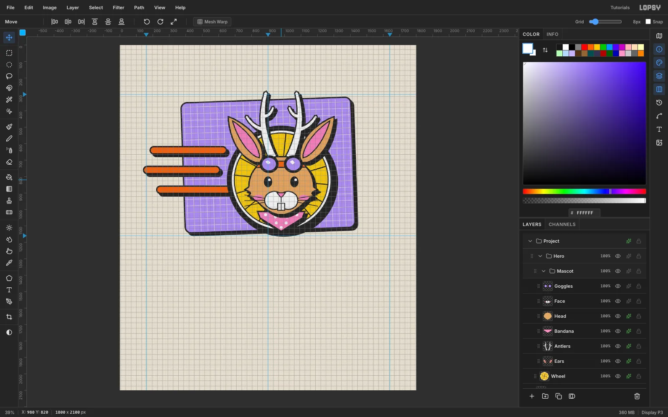Lock the Antlers layer
The height and width of the screenshot is (417, 668).
pyautogui.click(x=639, y=346)
